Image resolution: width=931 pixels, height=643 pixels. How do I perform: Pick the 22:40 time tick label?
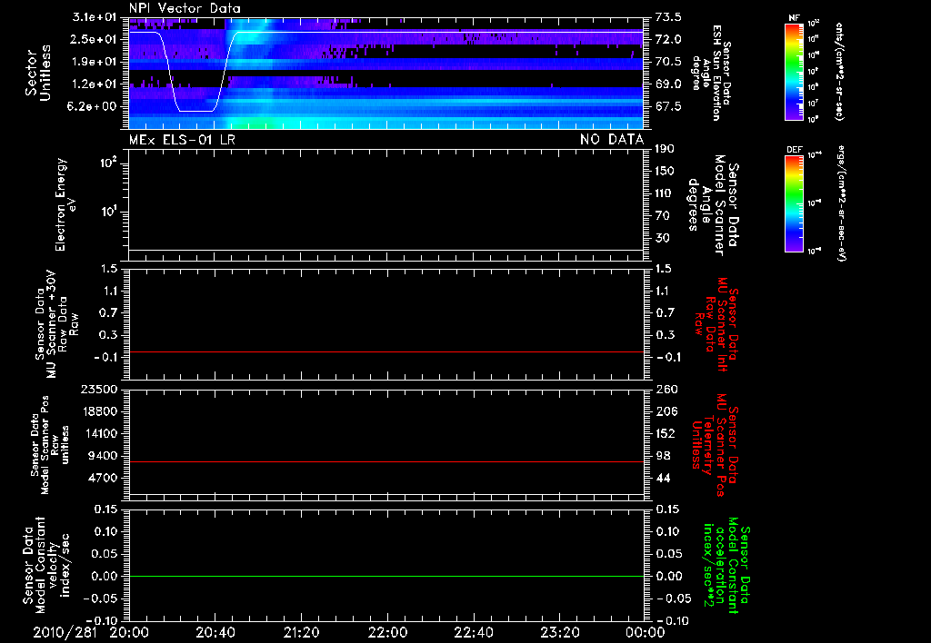[473, 631]
